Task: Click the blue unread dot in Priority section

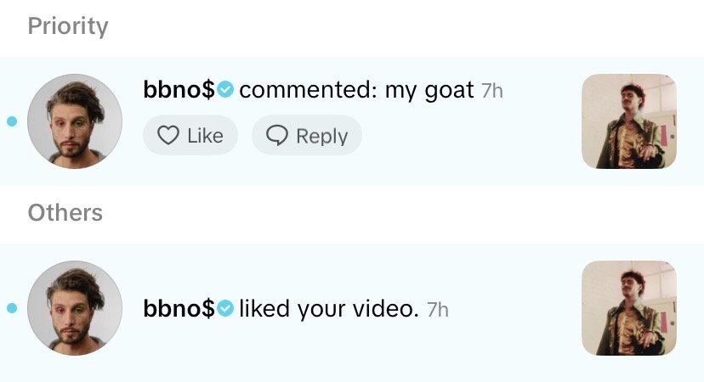Action: [12, 121]
